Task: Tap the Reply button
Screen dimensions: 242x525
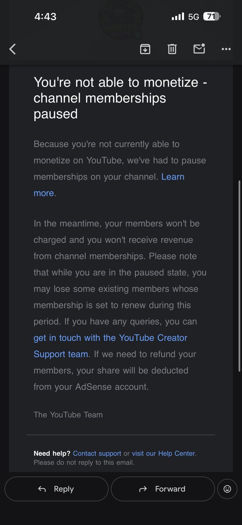Action: point(56,489)
